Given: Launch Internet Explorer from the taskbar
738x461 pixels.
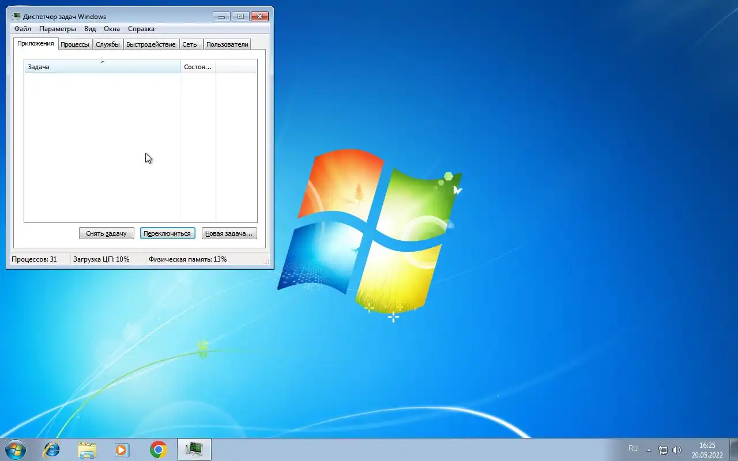Looking at the screenshot, I should click(52, 449).
